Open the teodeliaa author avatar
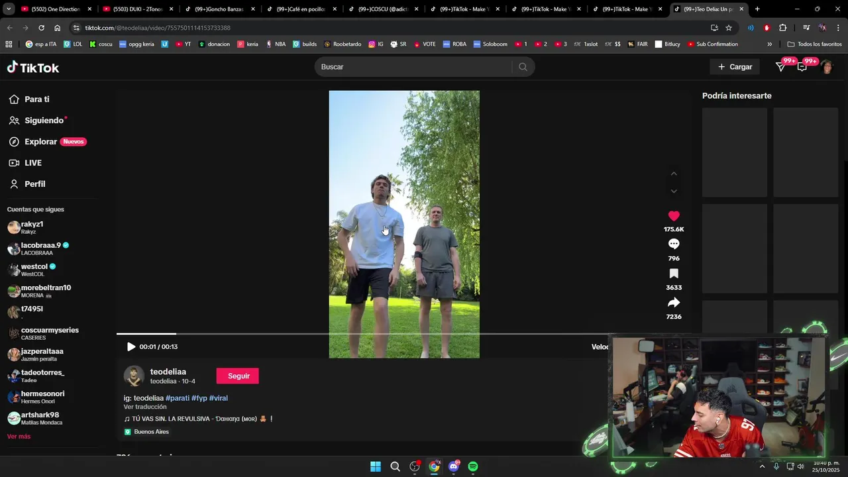 [134, 376]
